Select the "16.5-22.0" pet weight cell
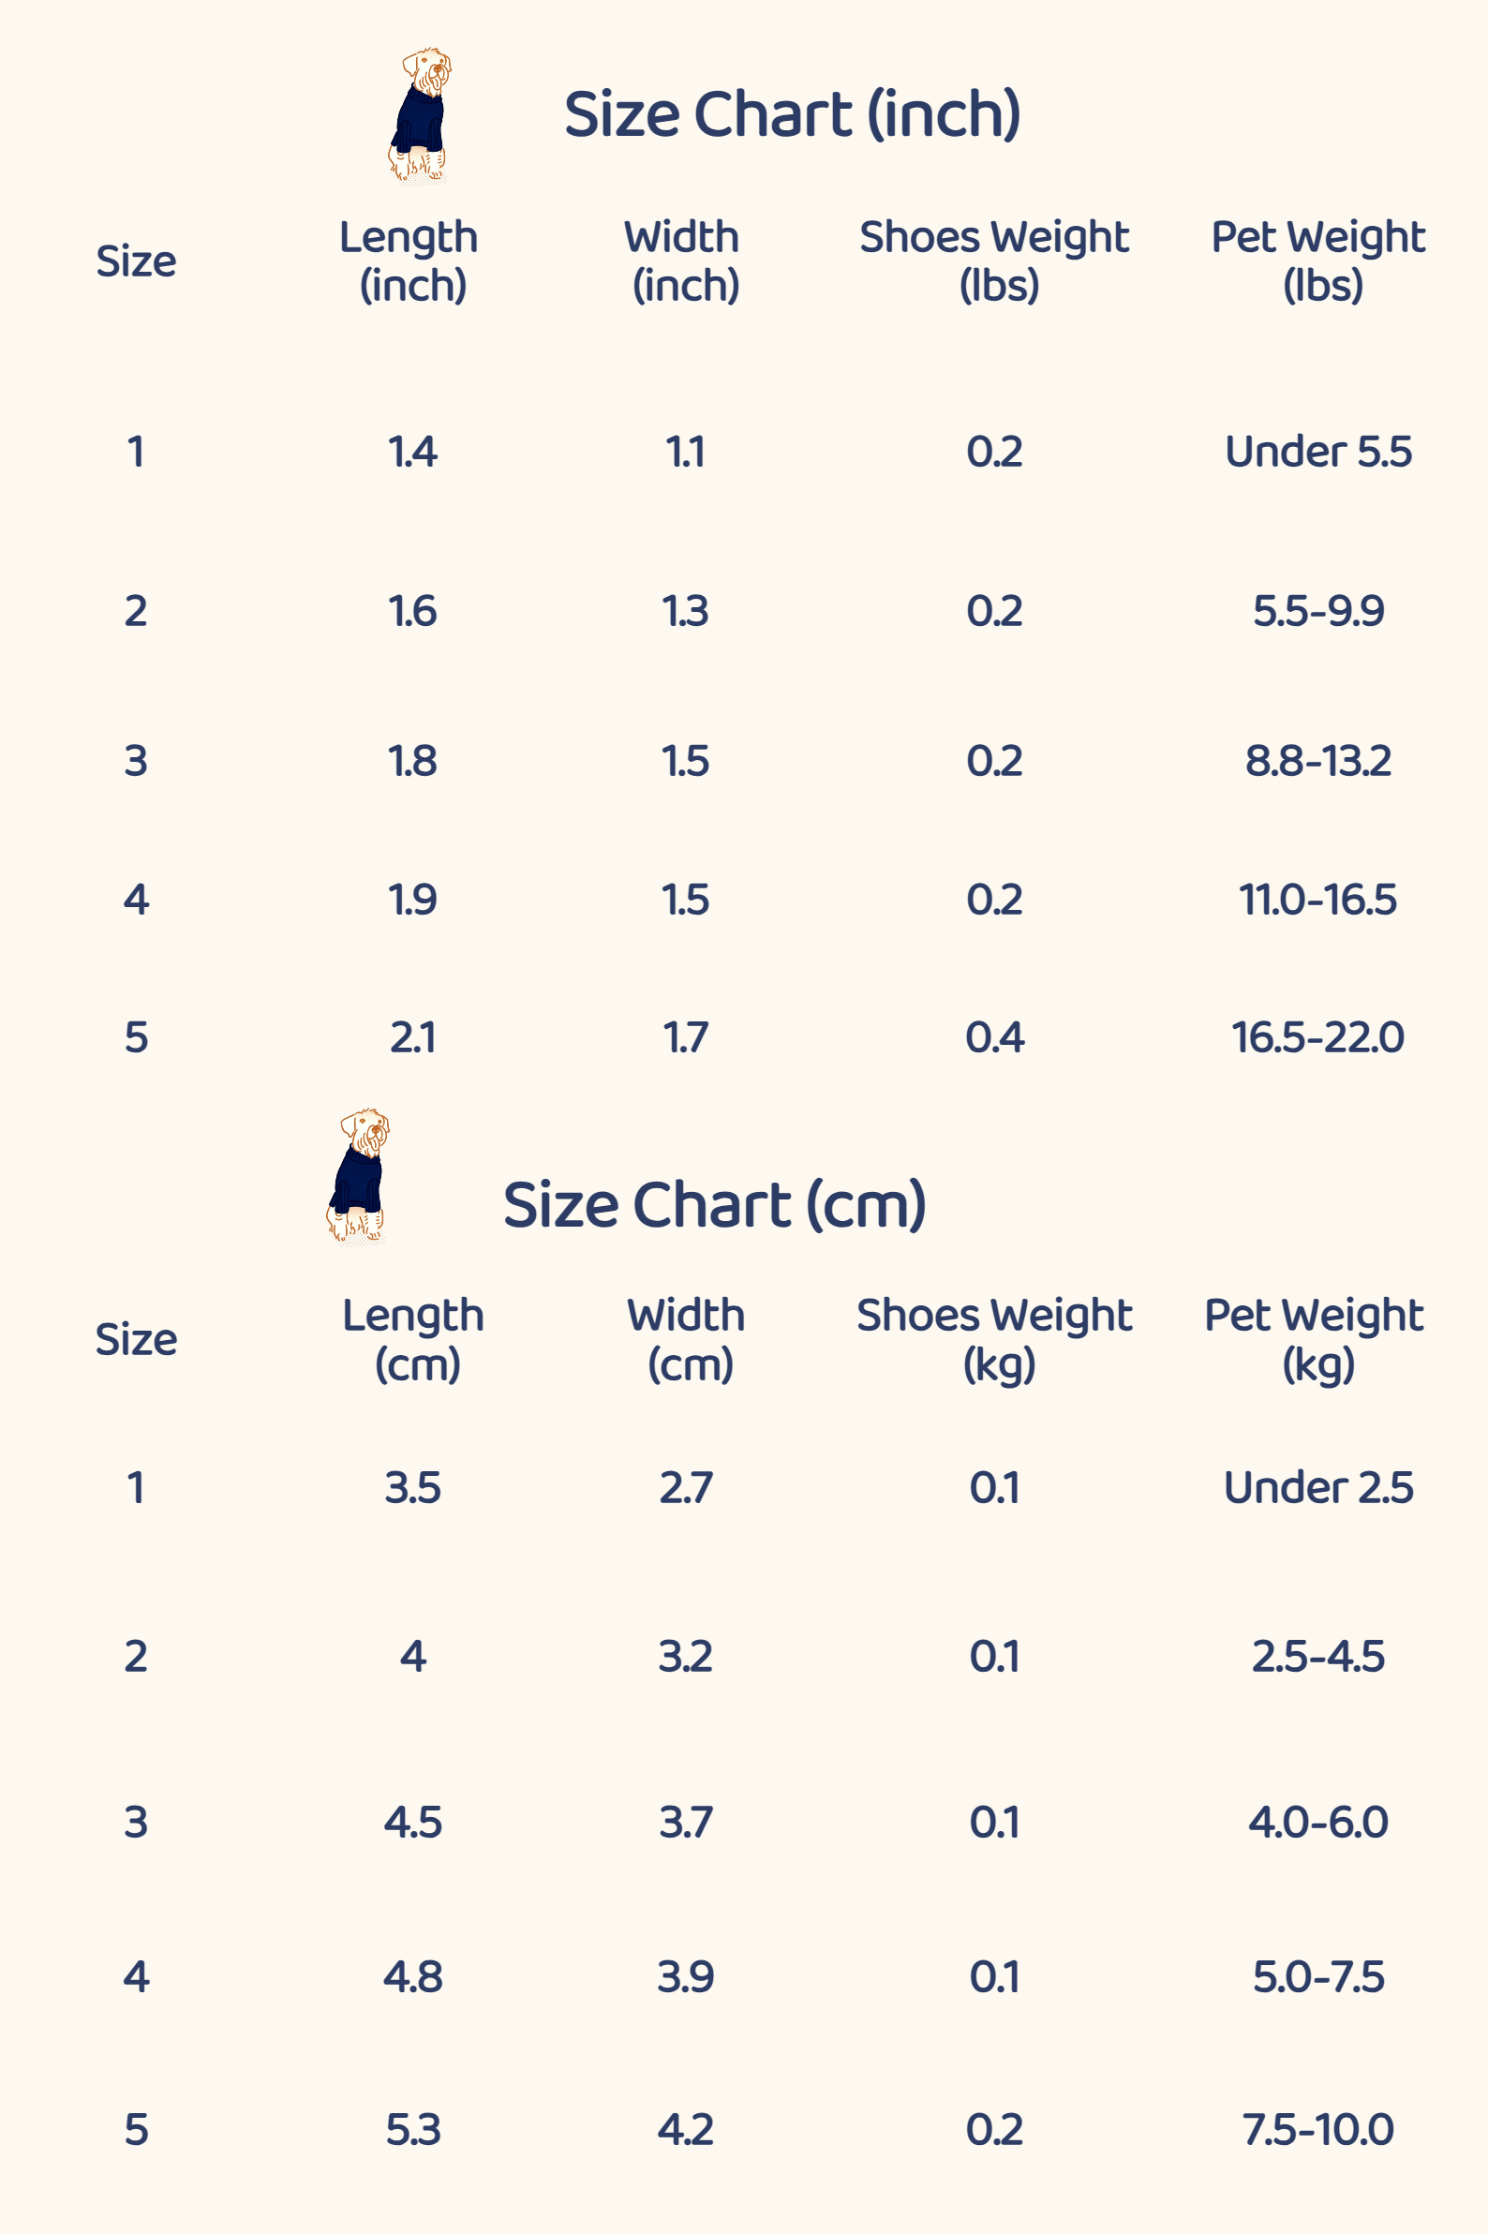 (1318, 1037)
